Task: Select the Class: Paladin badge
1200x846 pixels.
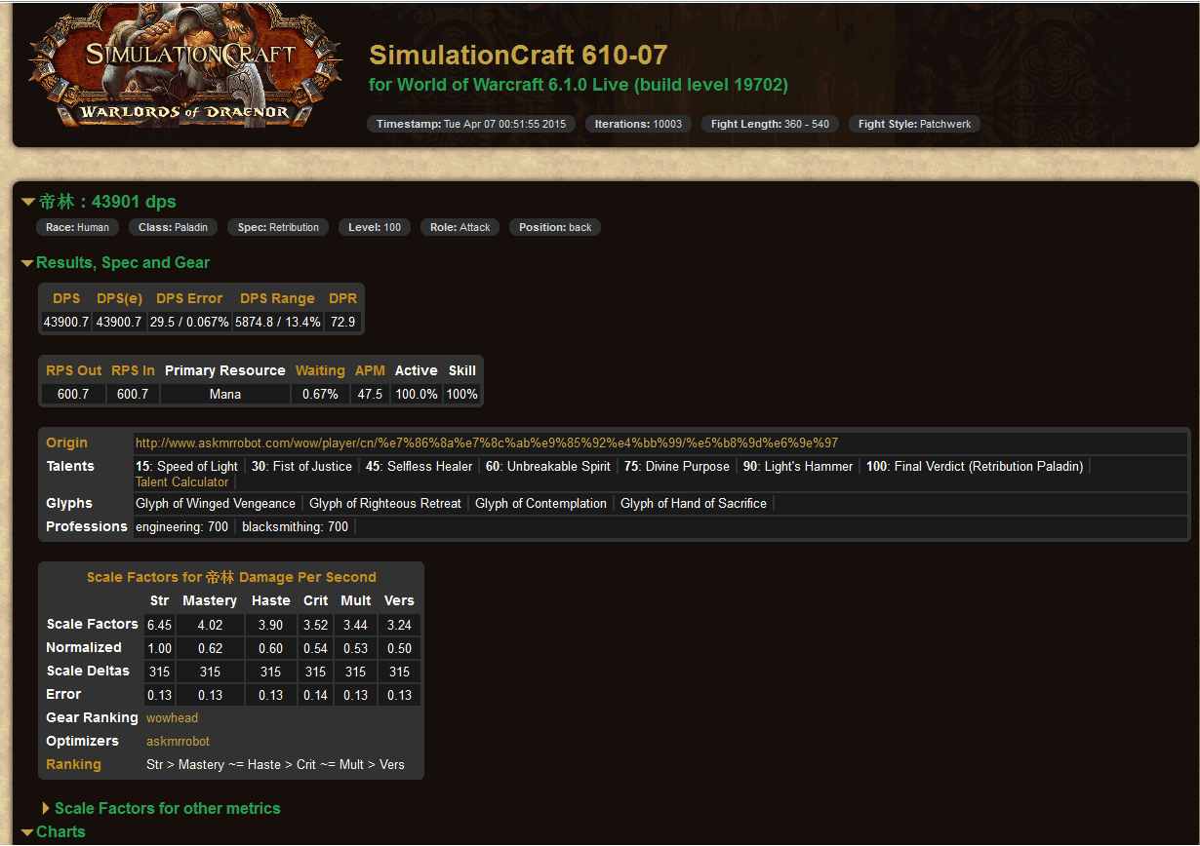Action: (x=173, y=227)
